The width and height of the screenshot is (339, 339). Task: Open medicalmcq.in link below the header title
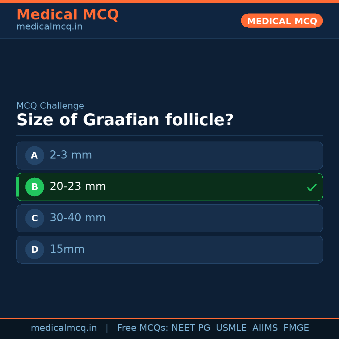(49, 27)
